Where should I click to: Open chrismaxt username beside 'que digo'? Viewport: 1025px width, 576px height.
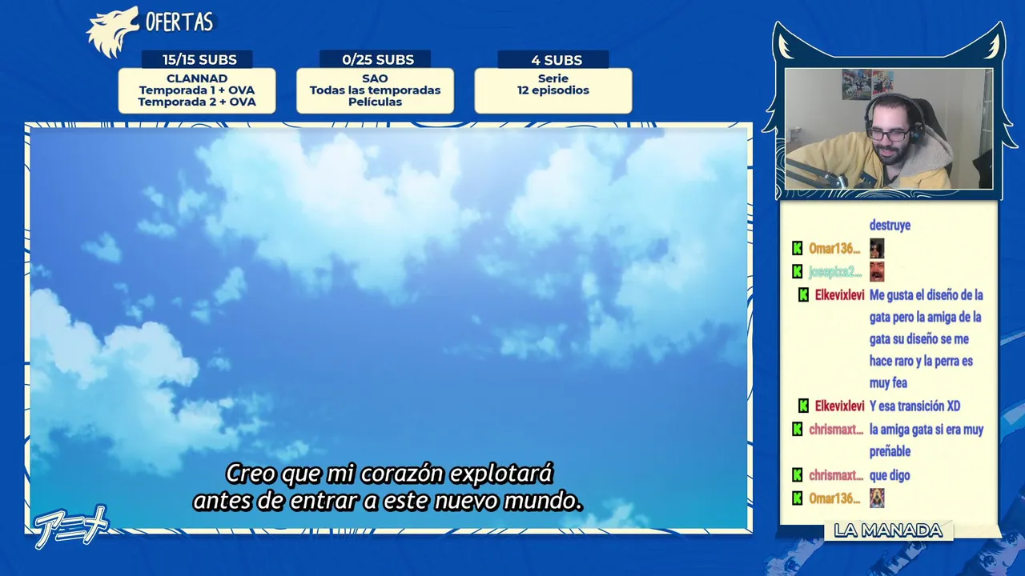pos(835,475)
